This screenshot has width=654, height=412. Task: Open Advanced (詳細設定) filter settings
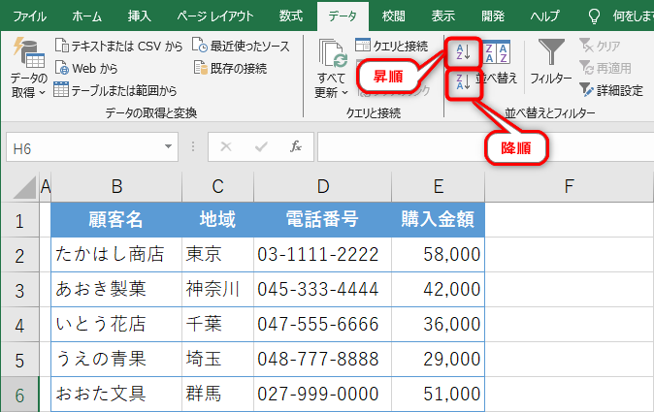pyautogui.click(x=610, y=90)
